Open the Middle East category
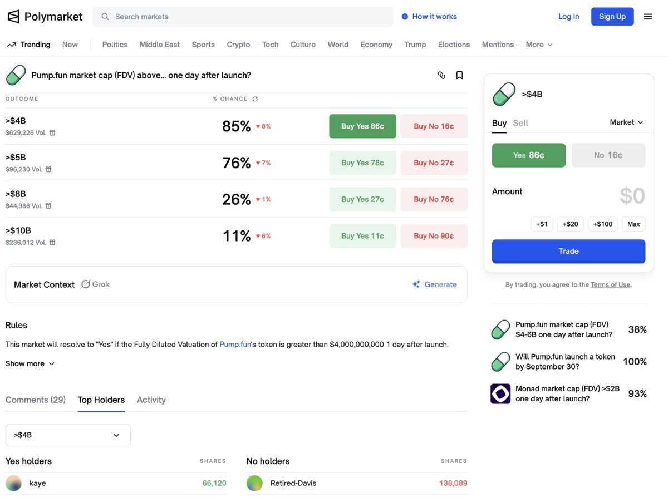Screen dimensions: 668x497 click(160, 45)
